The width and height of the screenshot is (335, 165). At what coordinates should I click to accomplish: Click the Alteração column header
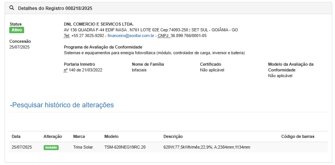53,136
